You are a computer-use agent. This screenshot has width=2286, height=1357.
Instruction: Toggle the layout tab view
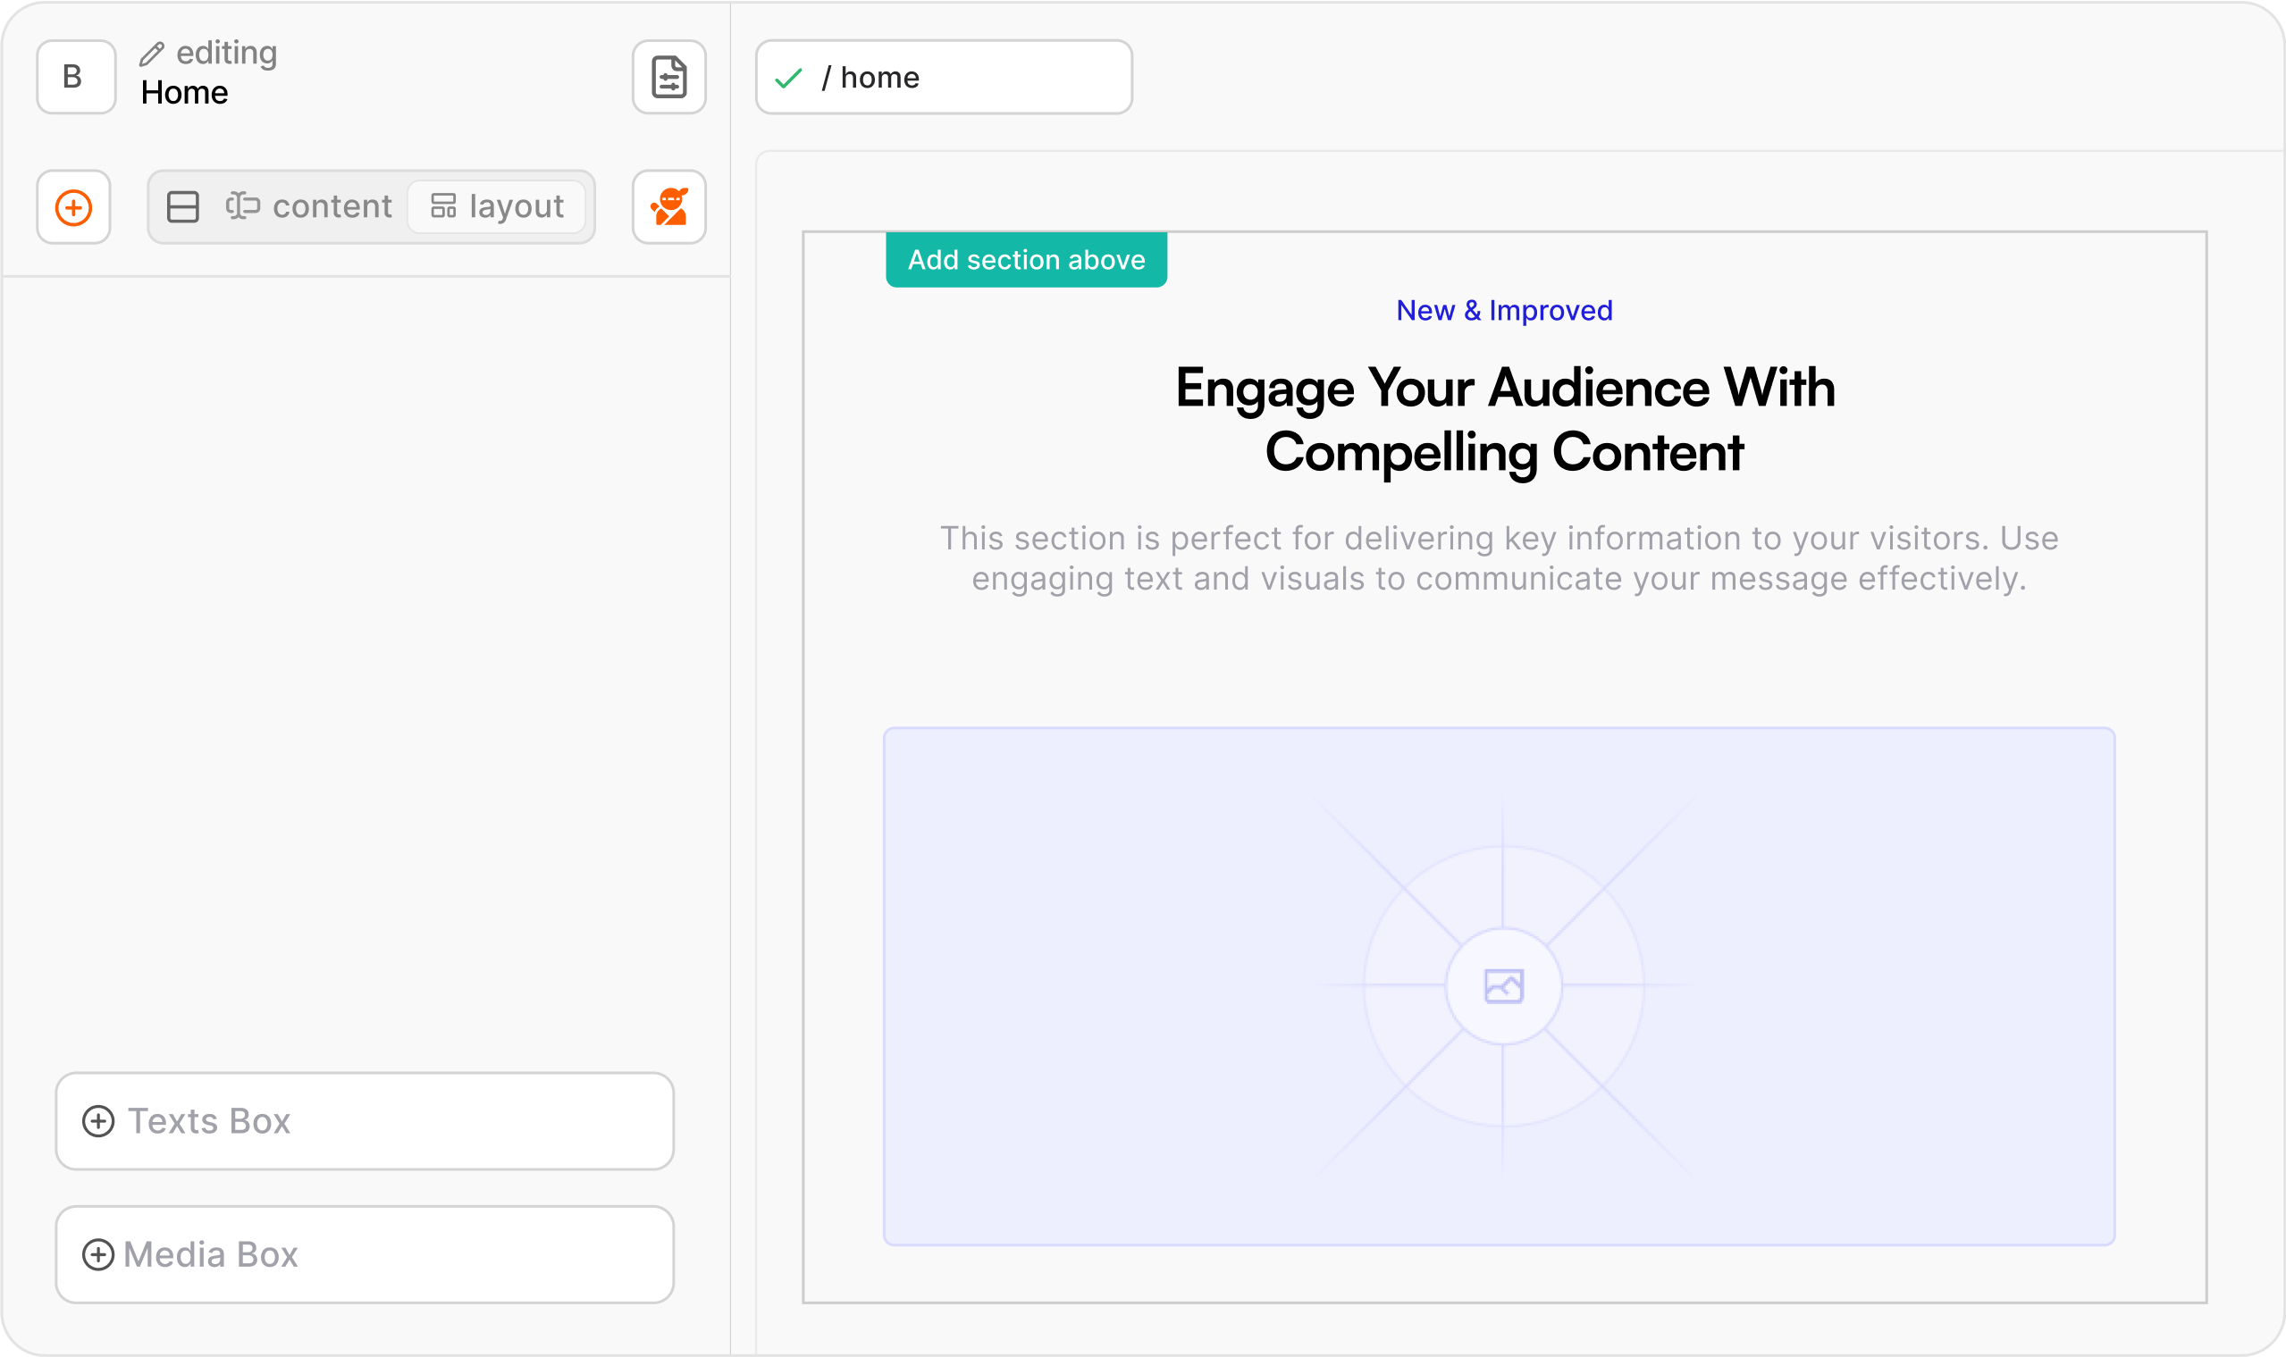pos(496,206)
